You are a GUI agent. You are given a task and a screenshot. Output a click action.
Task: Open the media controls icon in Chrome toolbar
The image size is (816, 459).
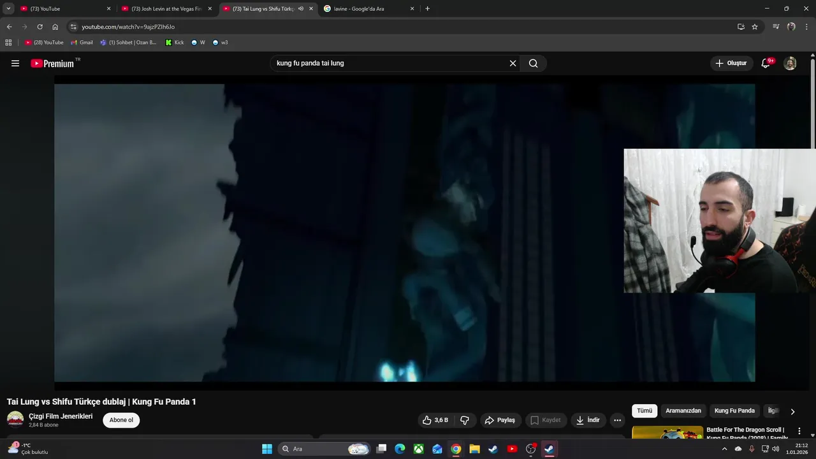point(776,27)
